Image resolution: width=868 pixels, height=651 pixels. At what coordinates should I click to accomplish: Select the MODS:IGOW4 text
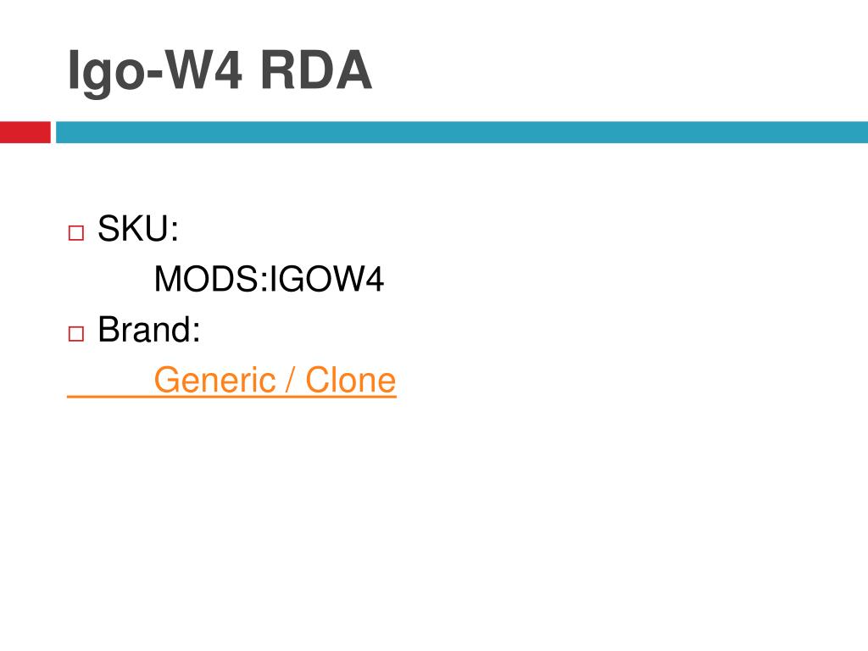(269, 278)
